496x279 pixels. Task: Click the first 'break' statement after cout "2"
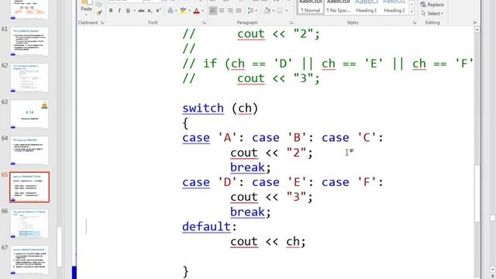pos(247,167)
